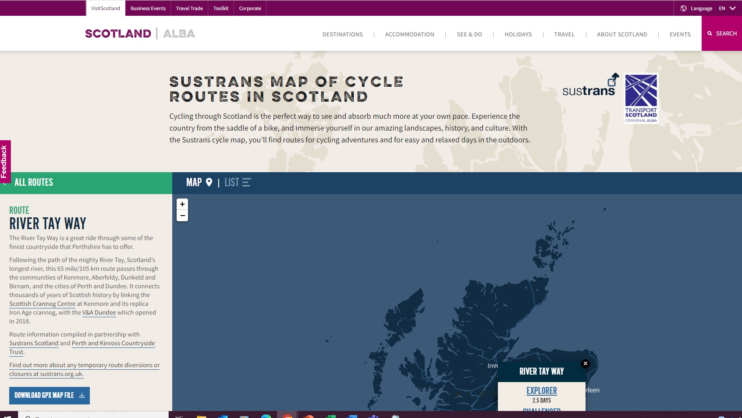
Task: Click the search magnifier icon
Action: 710,33
